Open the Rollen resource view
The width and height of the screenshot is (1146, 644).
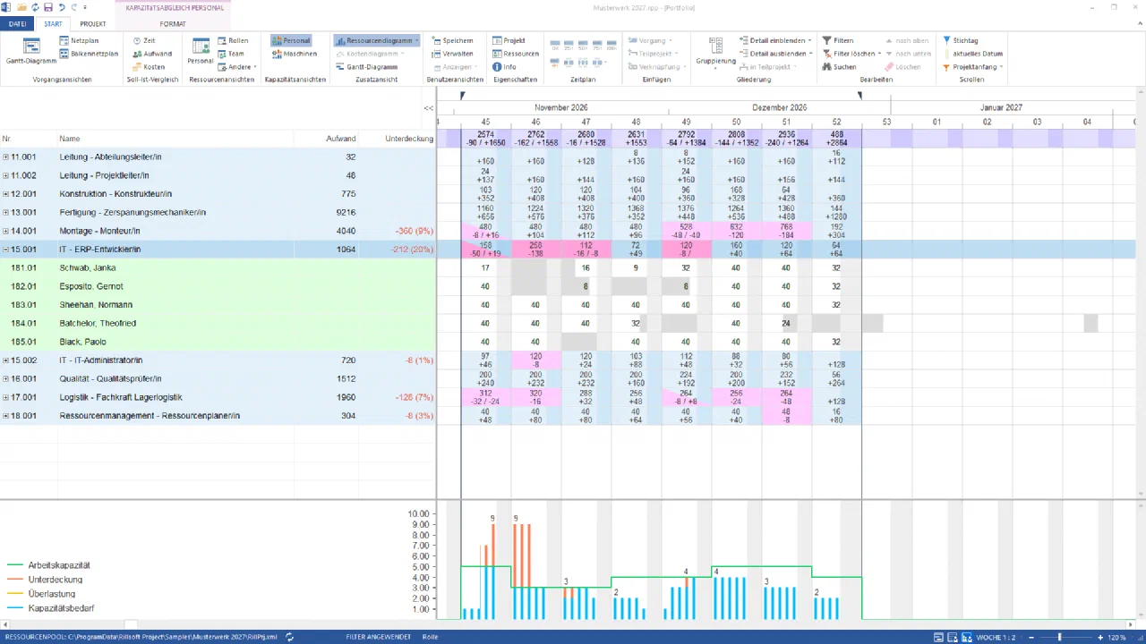[x=233, y=40]
